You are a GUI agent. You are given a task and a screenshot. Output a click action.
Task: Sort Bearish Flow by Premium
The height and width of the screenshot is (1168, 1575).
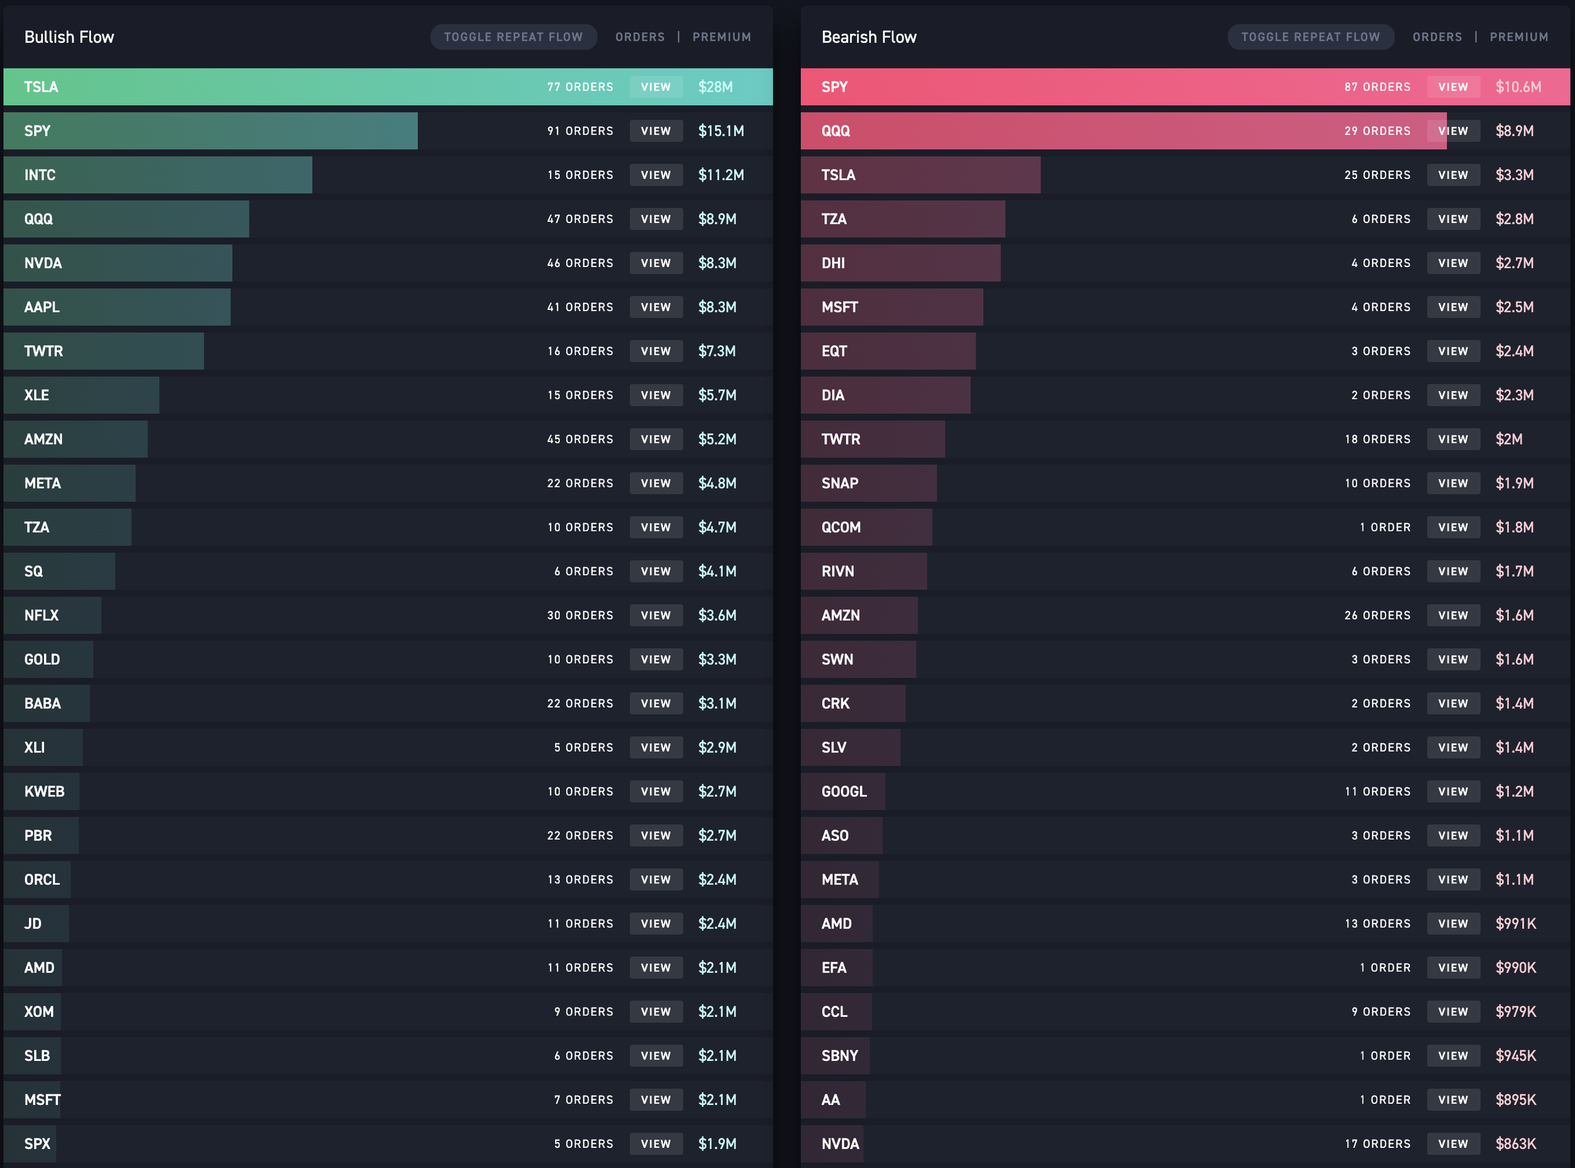[1518, 37]
